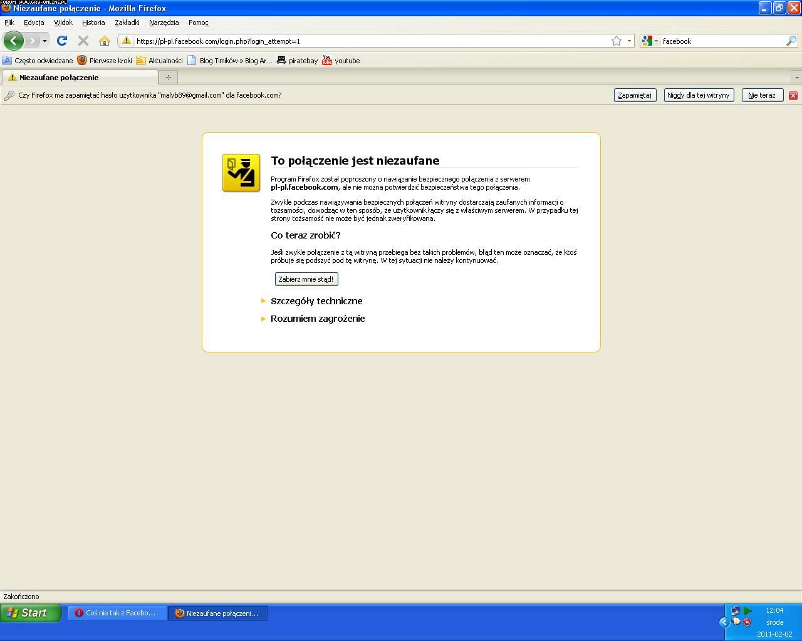
Task: Open the youtube bookmark
Action: pos(341,61)
